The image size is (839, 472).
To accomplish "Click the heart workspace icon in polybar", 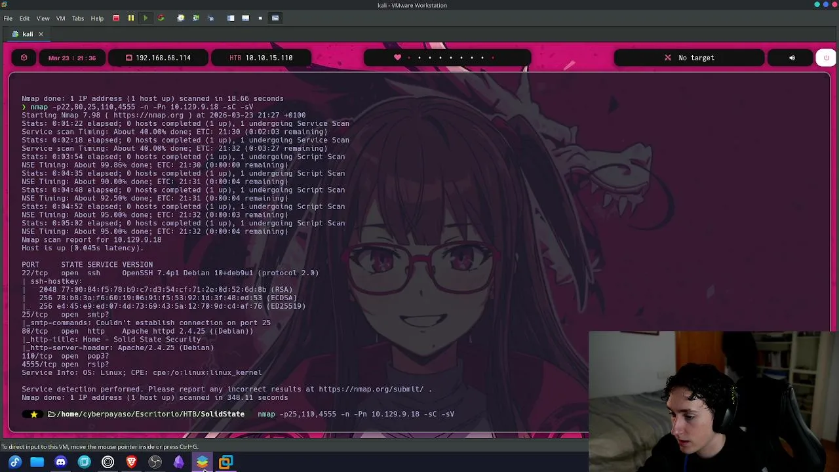I will [x=397, y=58].
